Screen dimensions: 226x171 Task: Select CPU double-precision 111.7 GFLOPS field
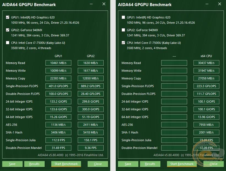pyautogui.click(x=206, y=94)
